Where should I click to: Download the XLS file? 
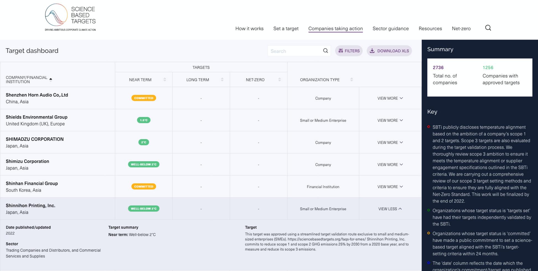tap(389, 51)
